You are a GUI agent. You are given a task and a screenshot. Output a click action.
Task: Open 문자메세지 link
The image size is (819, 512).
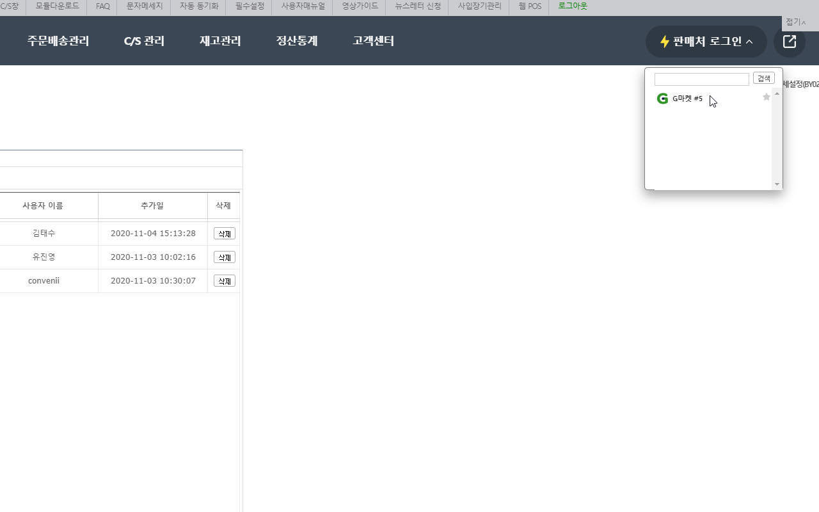coord(145,6)
